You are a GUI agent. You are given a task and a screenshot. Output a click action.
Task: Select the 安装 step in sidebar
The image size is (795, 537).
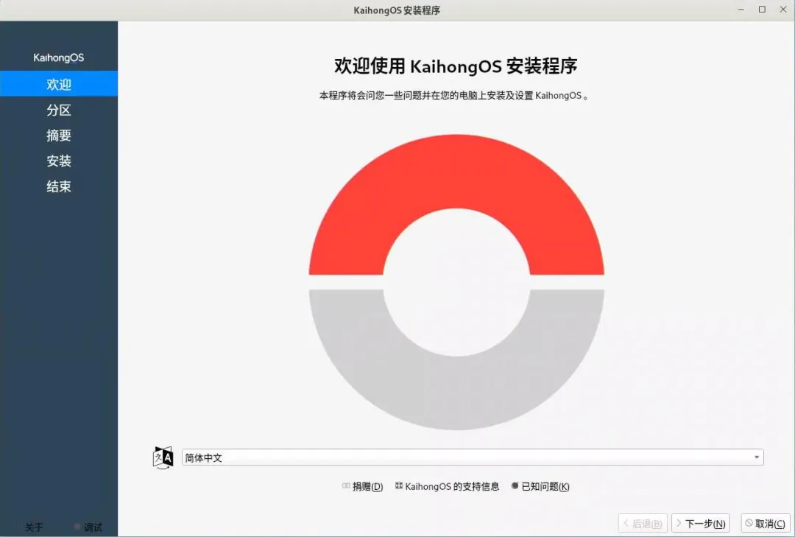(59, 161)
